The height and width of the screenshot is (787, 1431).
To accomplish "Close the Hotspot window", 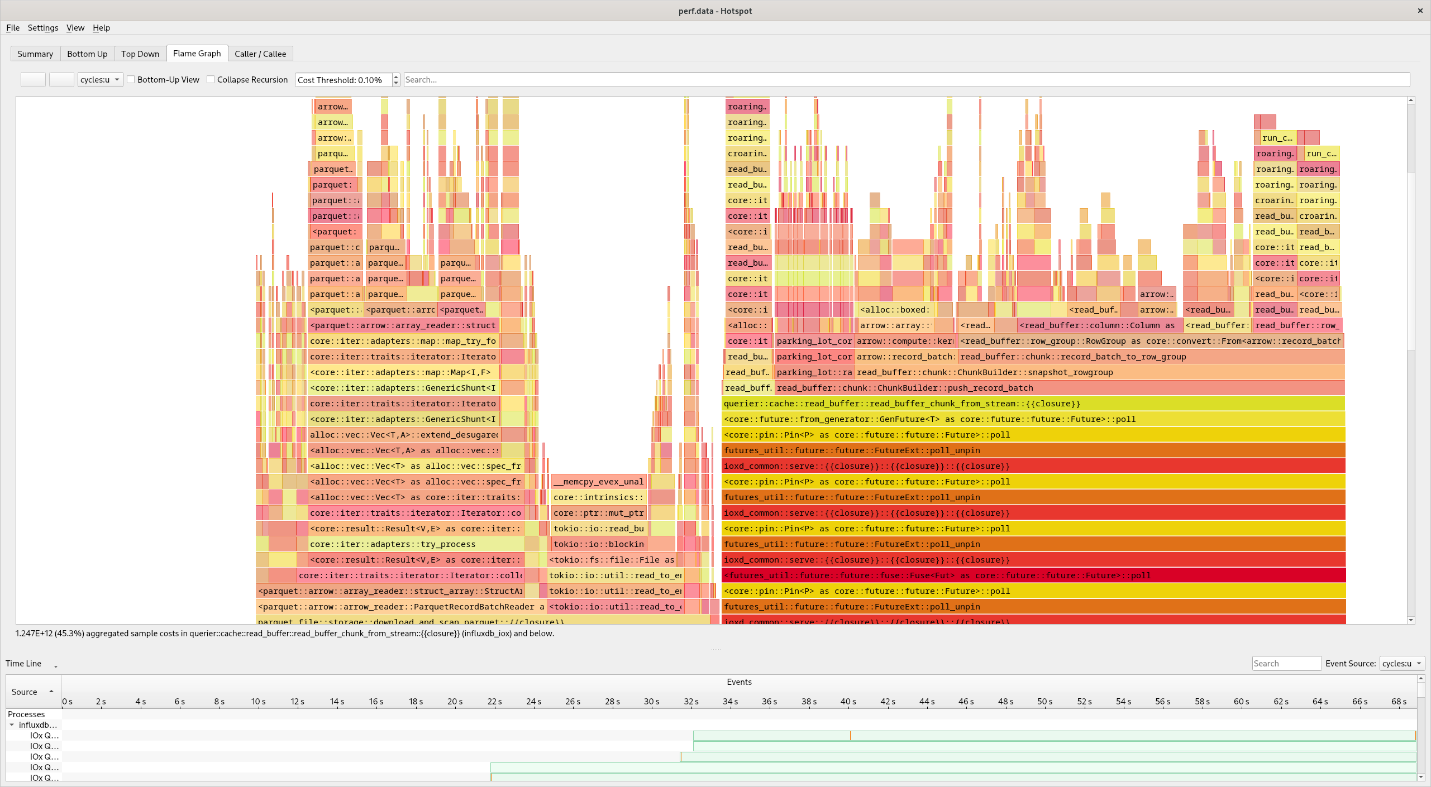I will coord(1420,11).
